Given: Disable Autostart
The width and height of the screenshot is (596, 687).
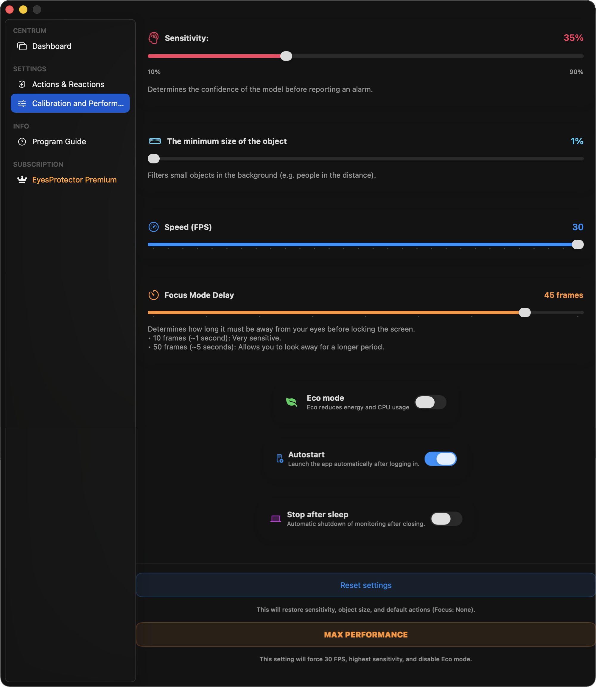Looking at the screenshot, I should [x=440, y=459].
